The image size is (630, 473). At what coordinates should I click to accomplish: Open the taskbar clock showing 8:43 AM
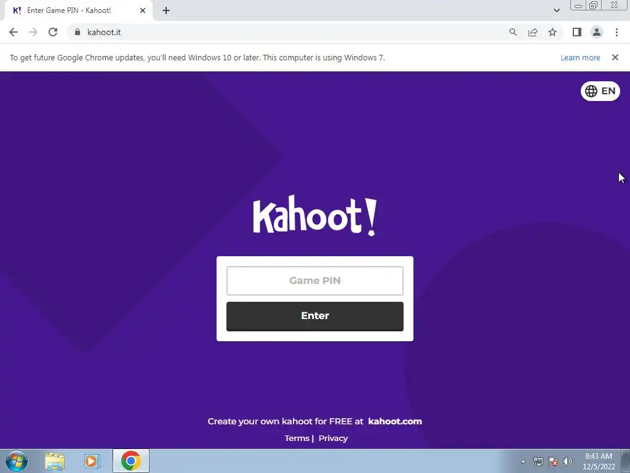599,461
